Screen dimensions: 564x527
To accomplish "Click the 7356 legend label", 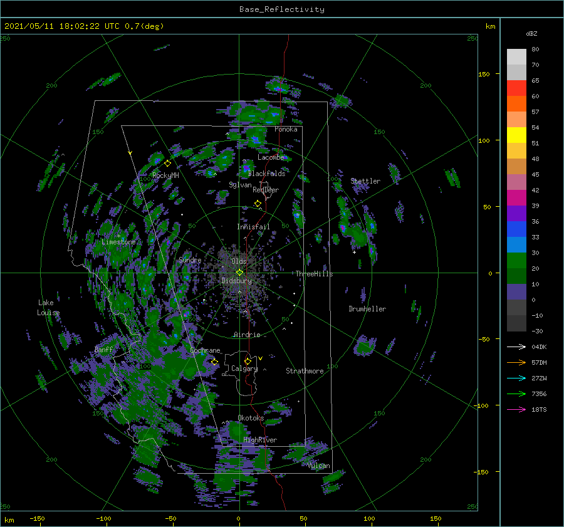I will click(x=539, y=394).
